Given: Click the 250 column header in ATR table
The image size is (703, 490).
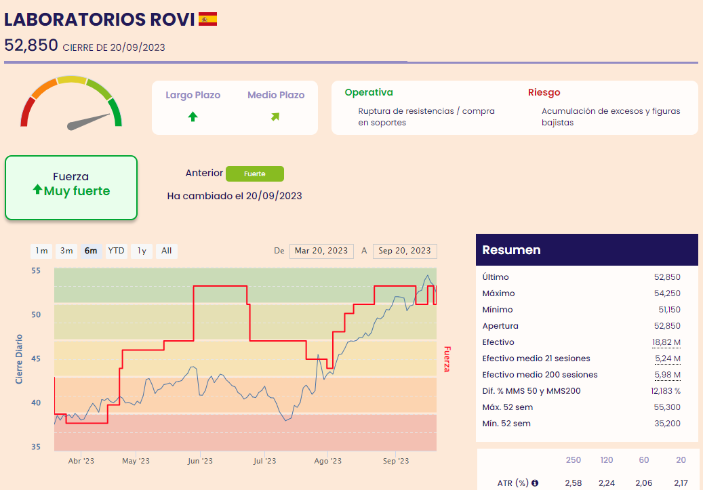Looking at the screenshot, I should pos(574,460).
